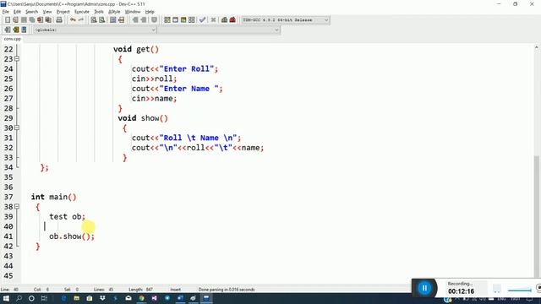Click the Insert icon on second toolbar row
This screenshot has width=541, height=304.
8,30
